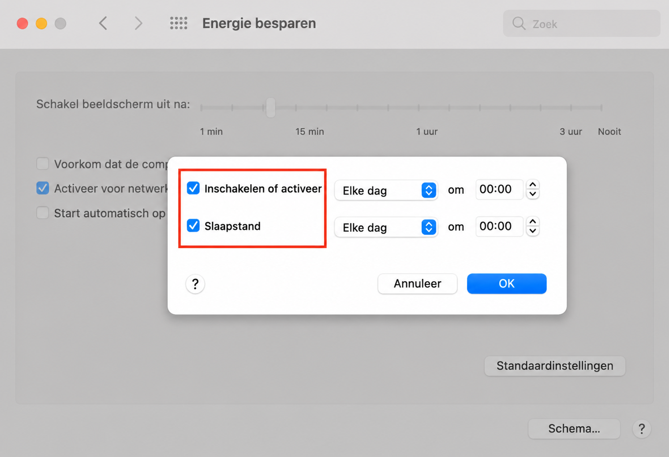The height and width of the screenshot is (457, 669).
Task: Open Elke dag dropdown for Slaapstand row
Action: point(386,227)
